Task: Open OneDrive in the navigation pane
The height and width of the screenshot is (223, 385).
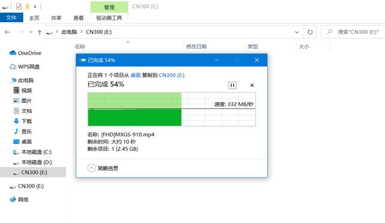Action: [29, 53]
